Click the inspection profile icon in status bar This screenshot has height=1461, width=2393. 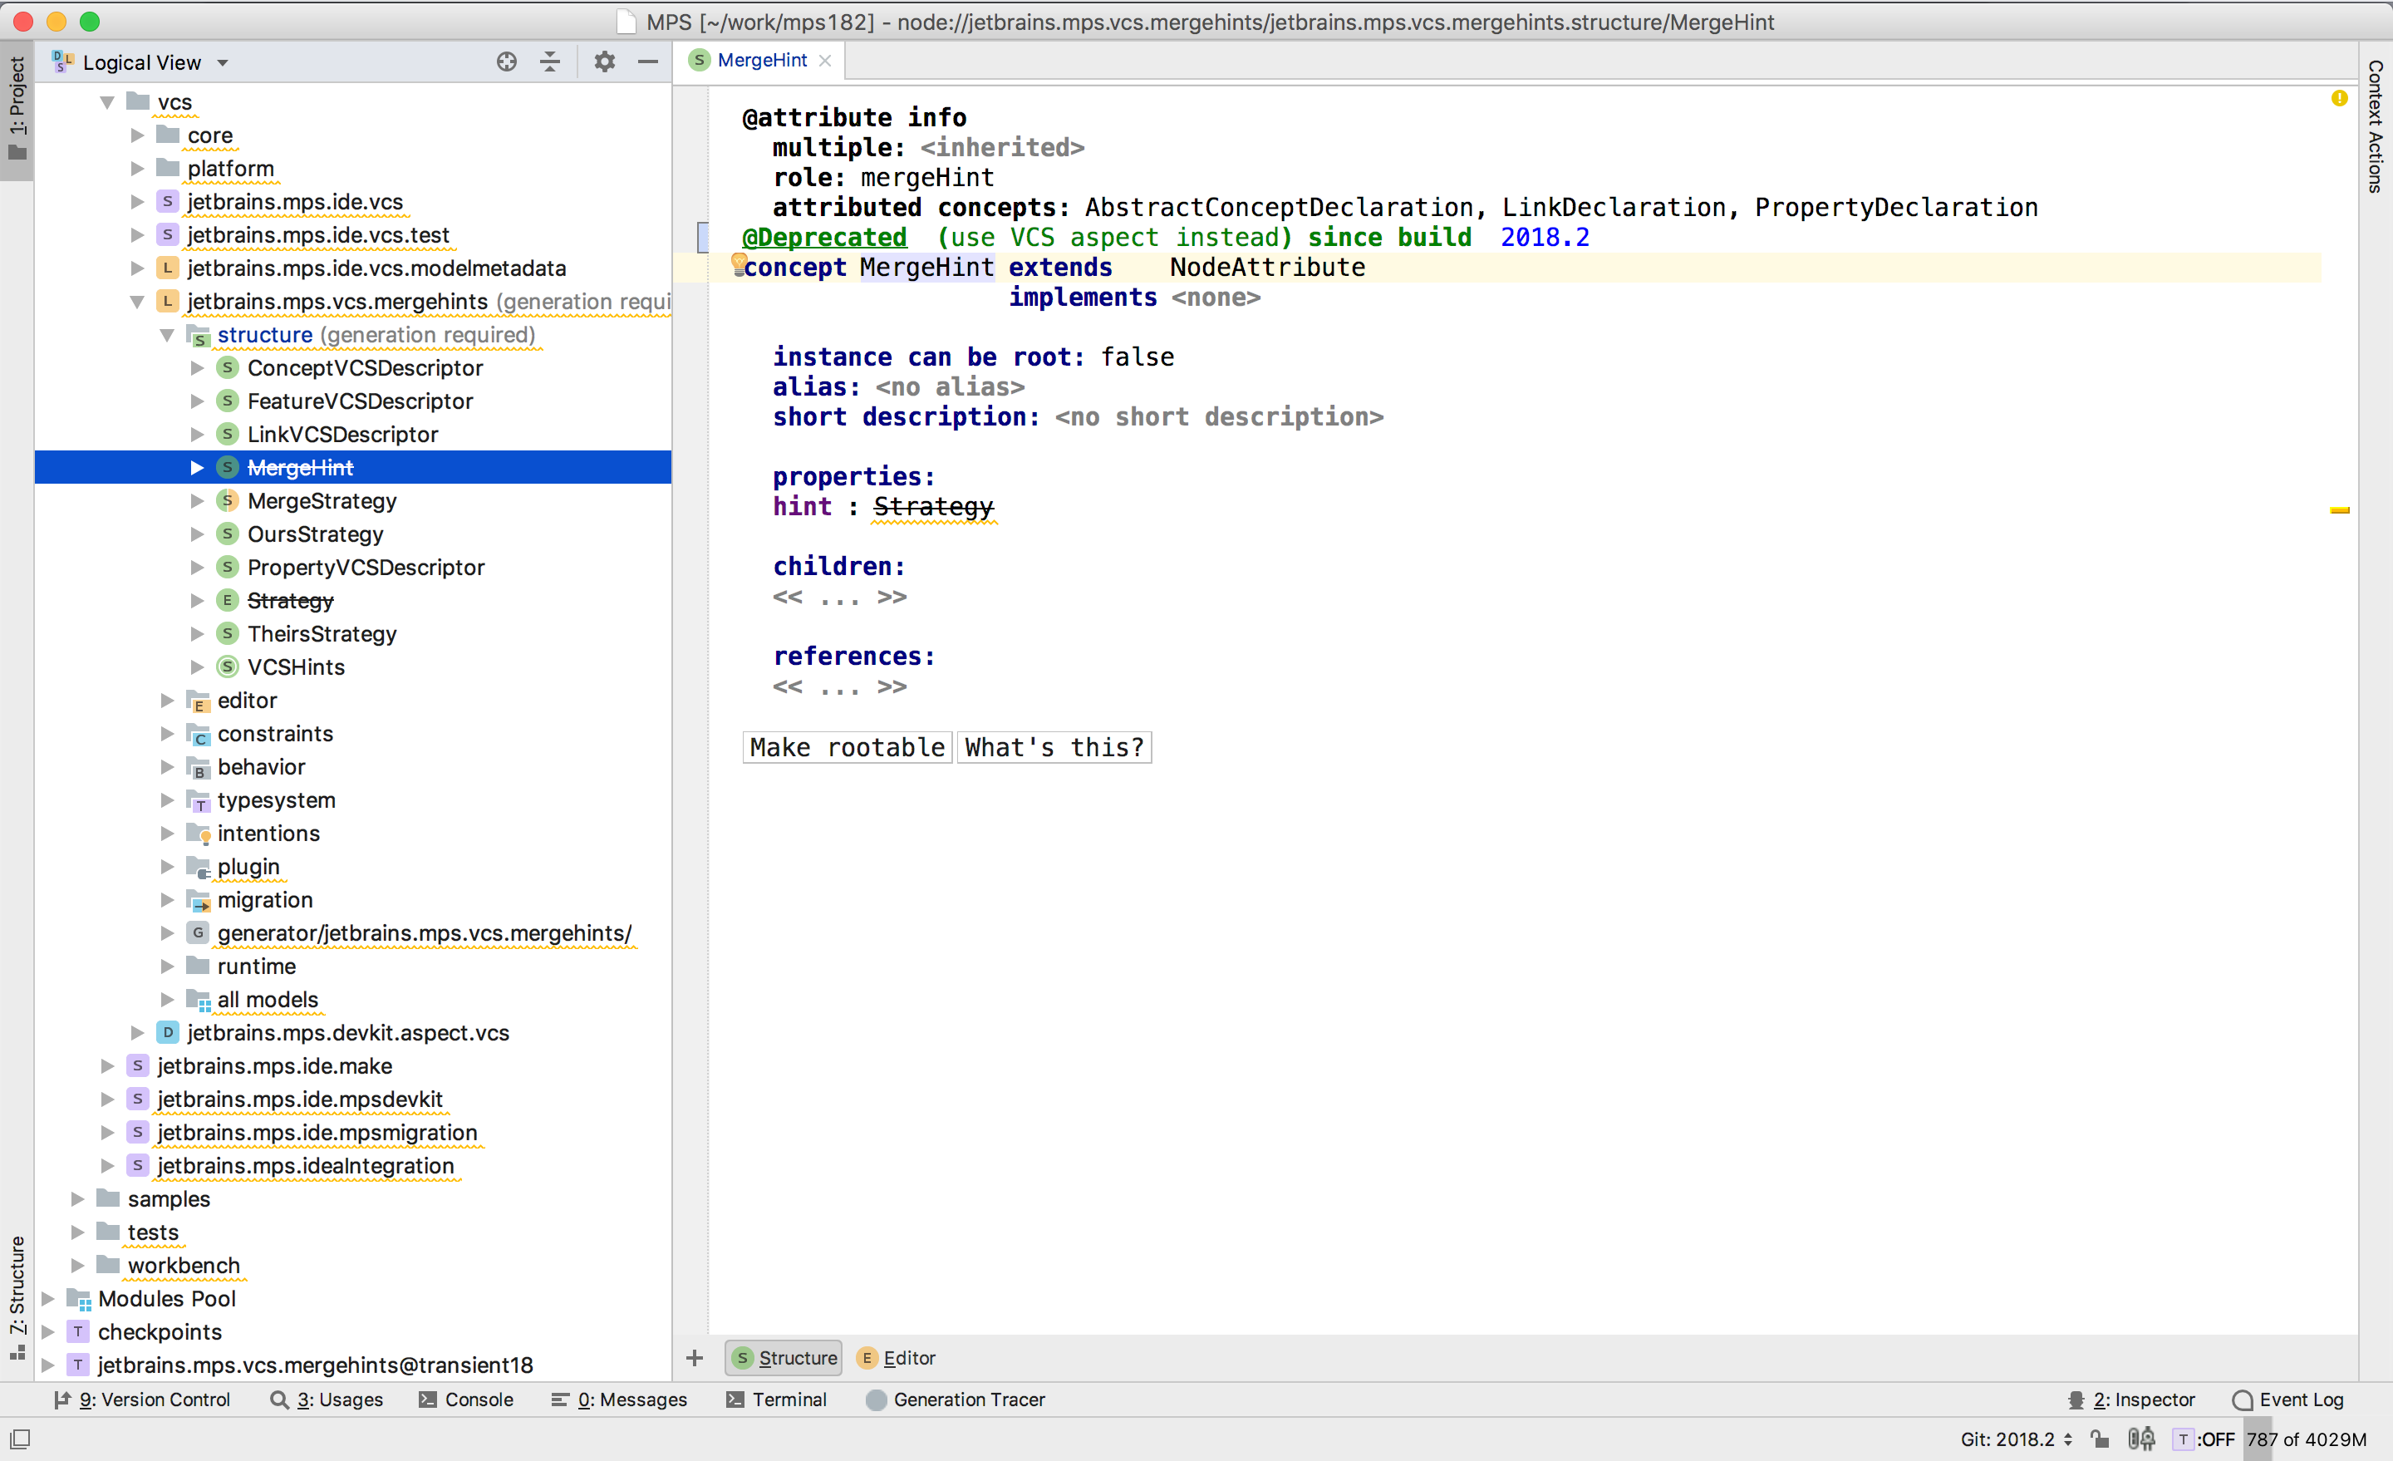[2140, 1439]
